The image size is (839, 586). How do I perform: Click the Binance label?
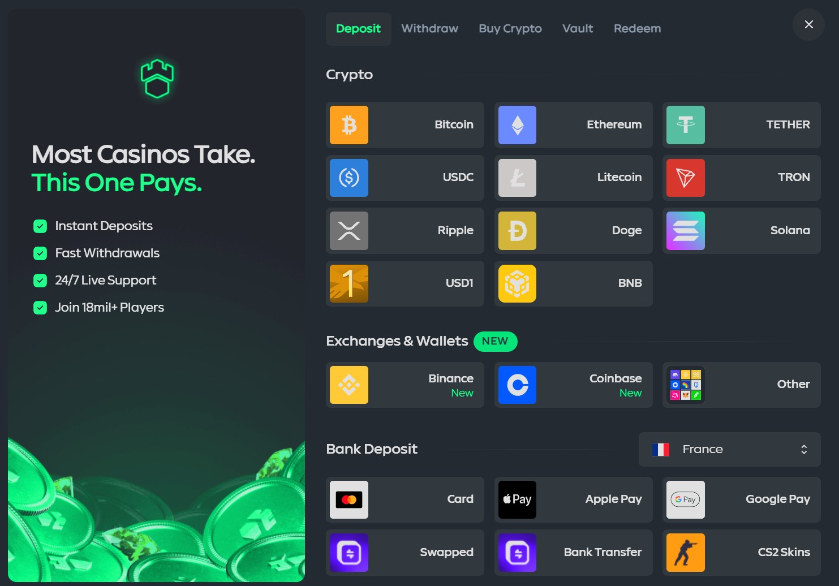[451, 378]
